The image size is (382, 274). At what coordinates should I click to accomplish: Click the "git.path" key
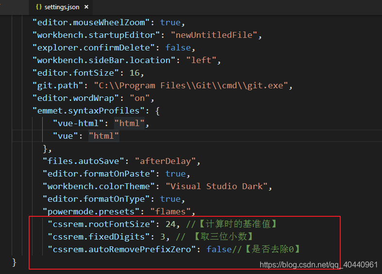tap(58, 86)
